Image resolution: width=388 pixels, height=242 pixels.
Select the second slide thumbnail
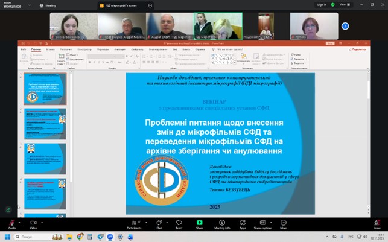coord(45,124)
